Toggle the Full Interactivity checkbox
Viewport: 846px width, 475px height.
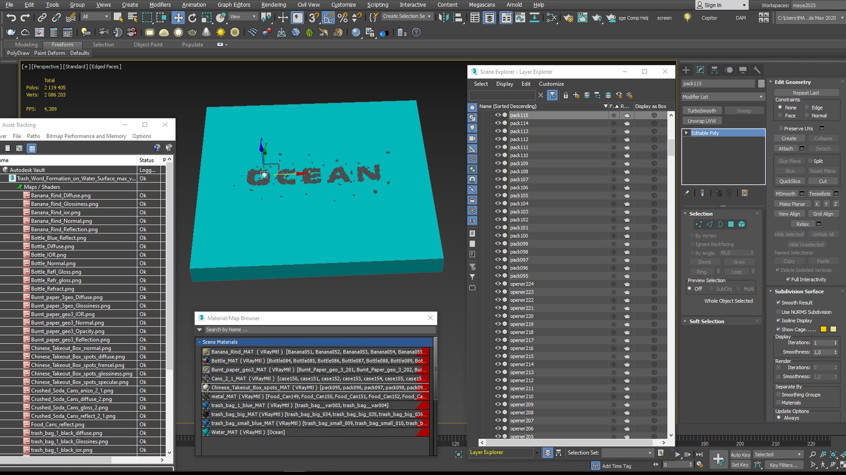(788, 279)
